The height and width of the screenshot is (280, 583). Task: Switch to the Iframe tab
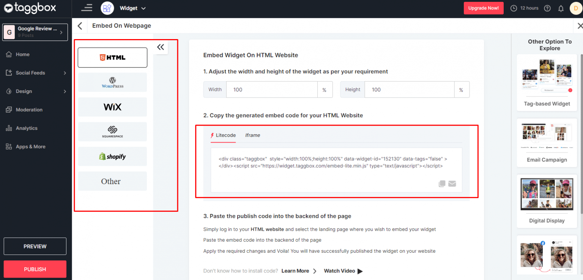point(252,135)
